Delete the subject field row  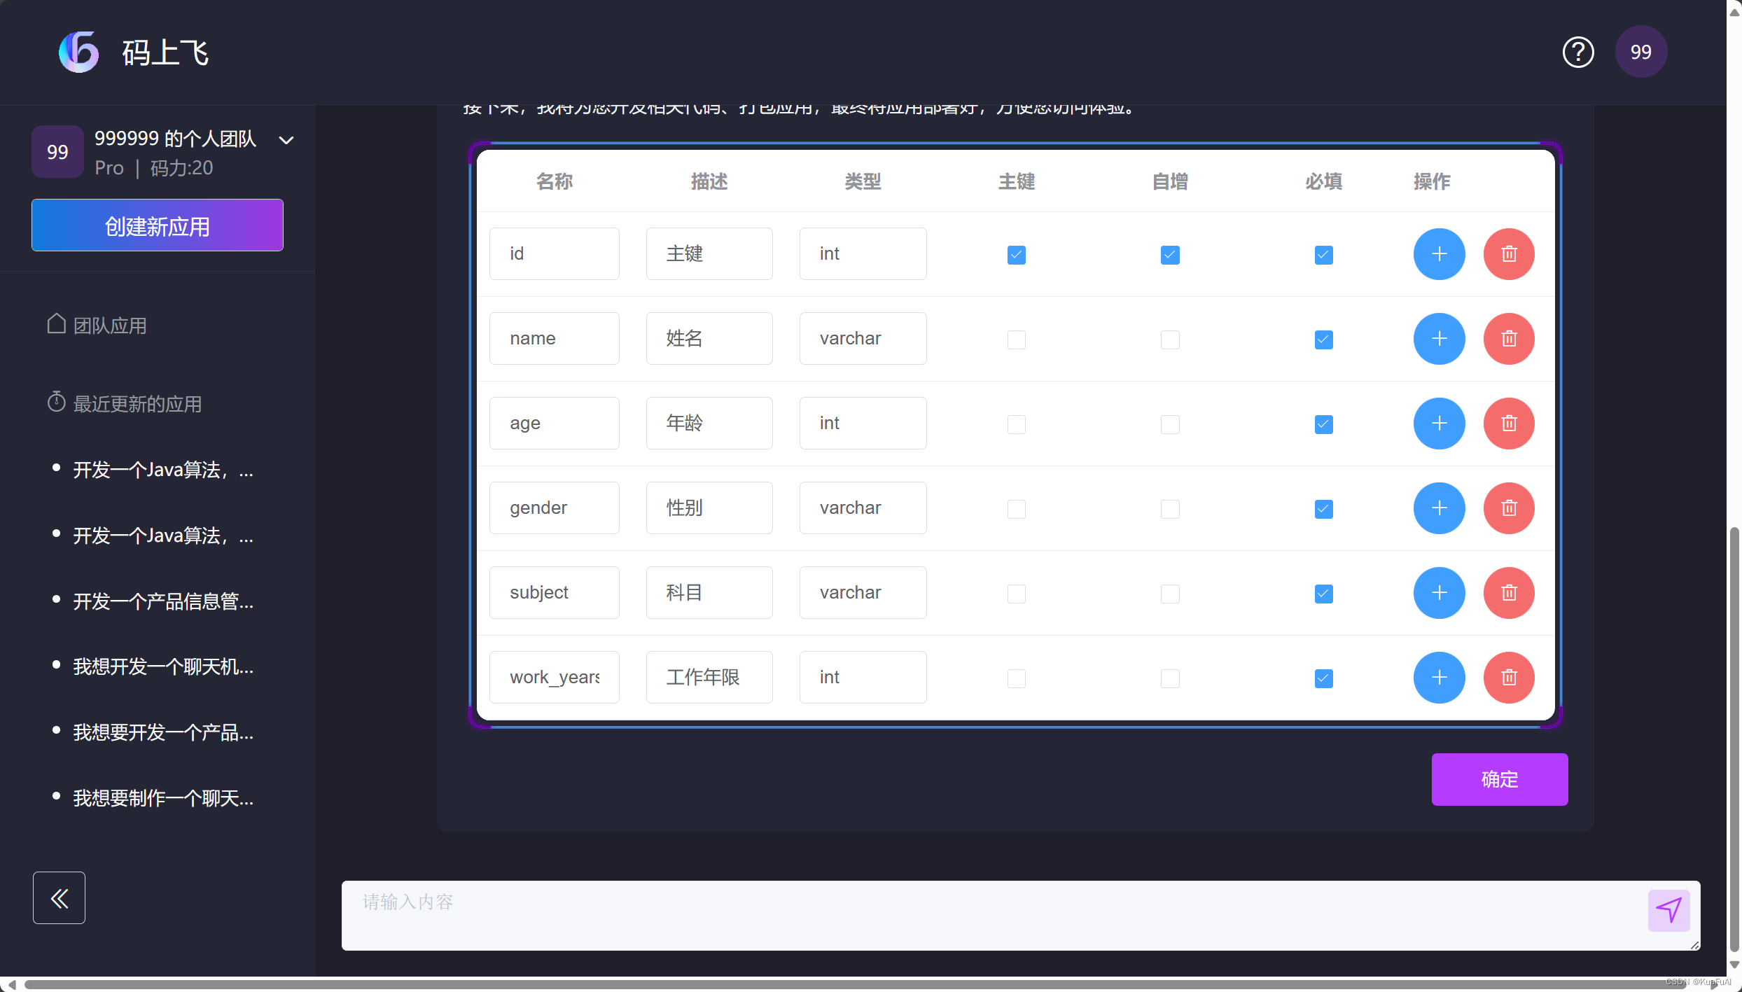click(x=1509, y=593)
